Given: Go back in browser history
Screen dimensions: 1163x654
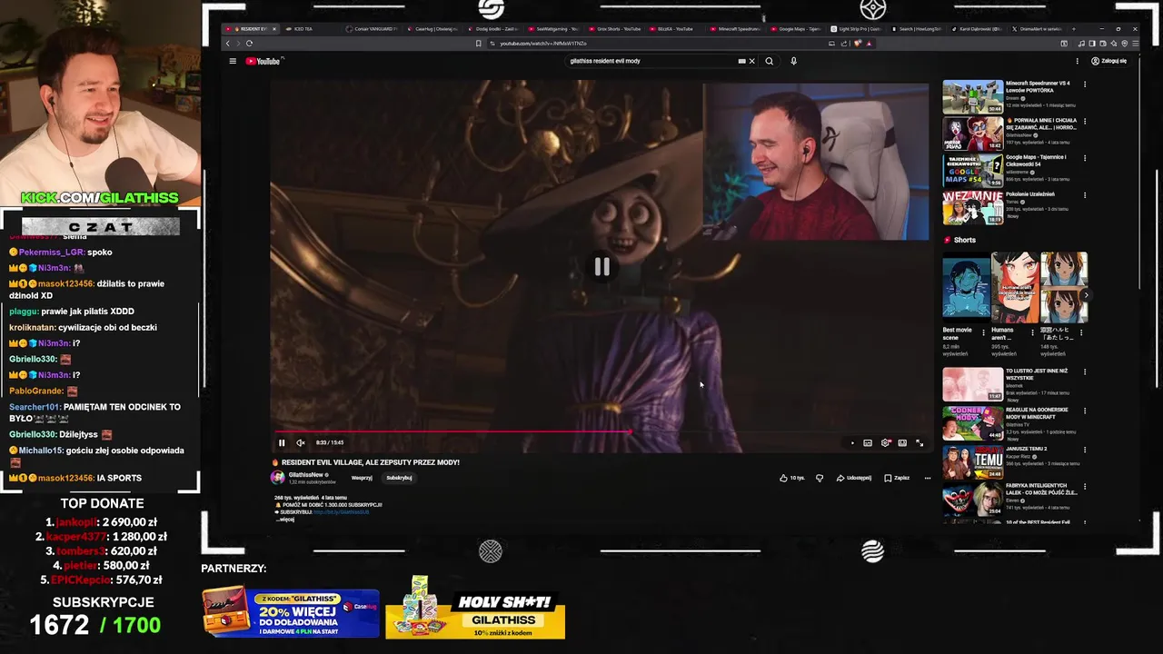Looking at the screenshot, I should [228, 44].
